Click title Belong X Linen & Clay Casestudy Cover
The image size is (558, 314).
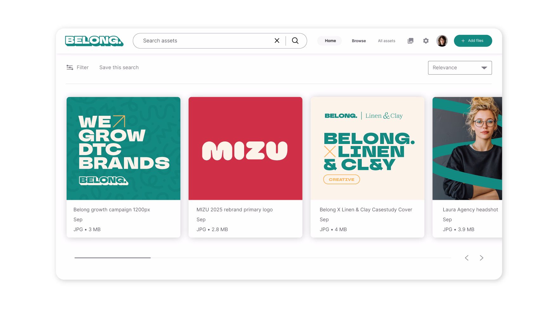click(366, 210)
